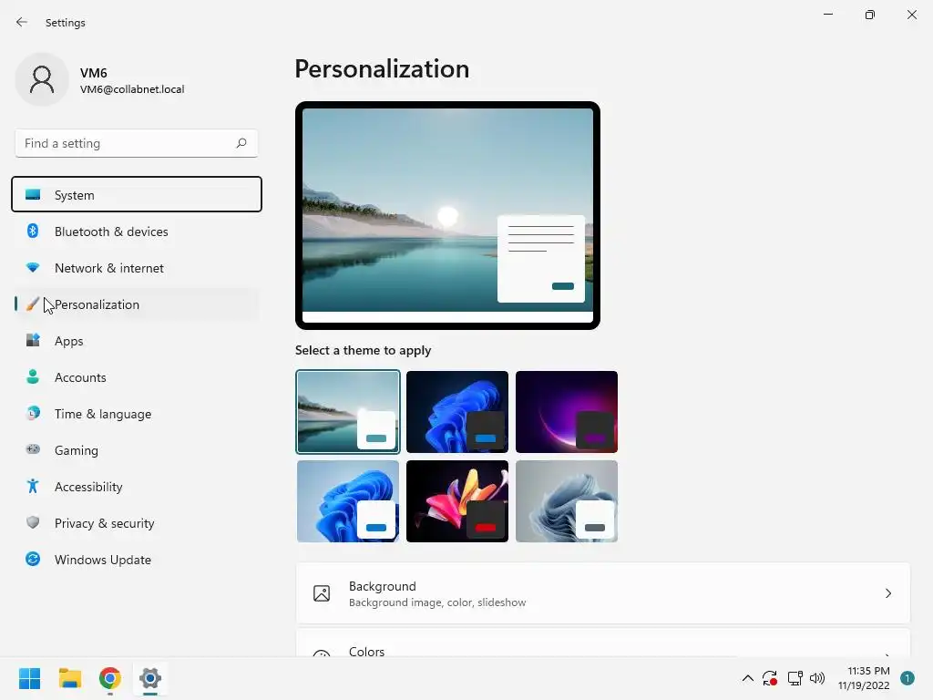
Task: Apply the lake landscape light theme
Action: tap(347, 411)
